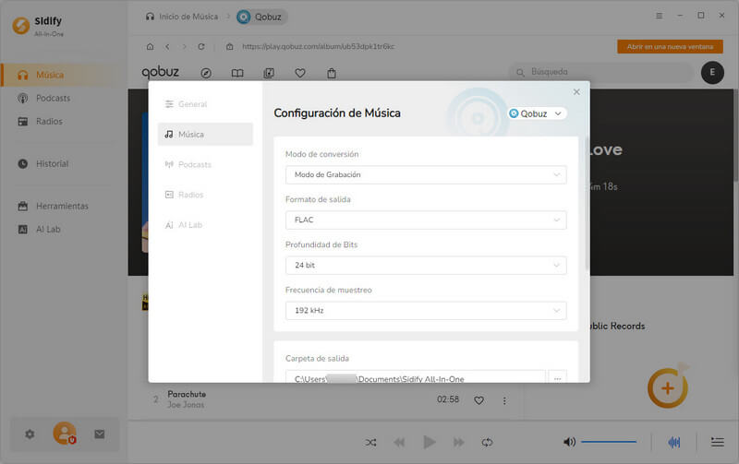Toggle repeat playback
This screenshot has width=739, height=464.
click(488, 443)
